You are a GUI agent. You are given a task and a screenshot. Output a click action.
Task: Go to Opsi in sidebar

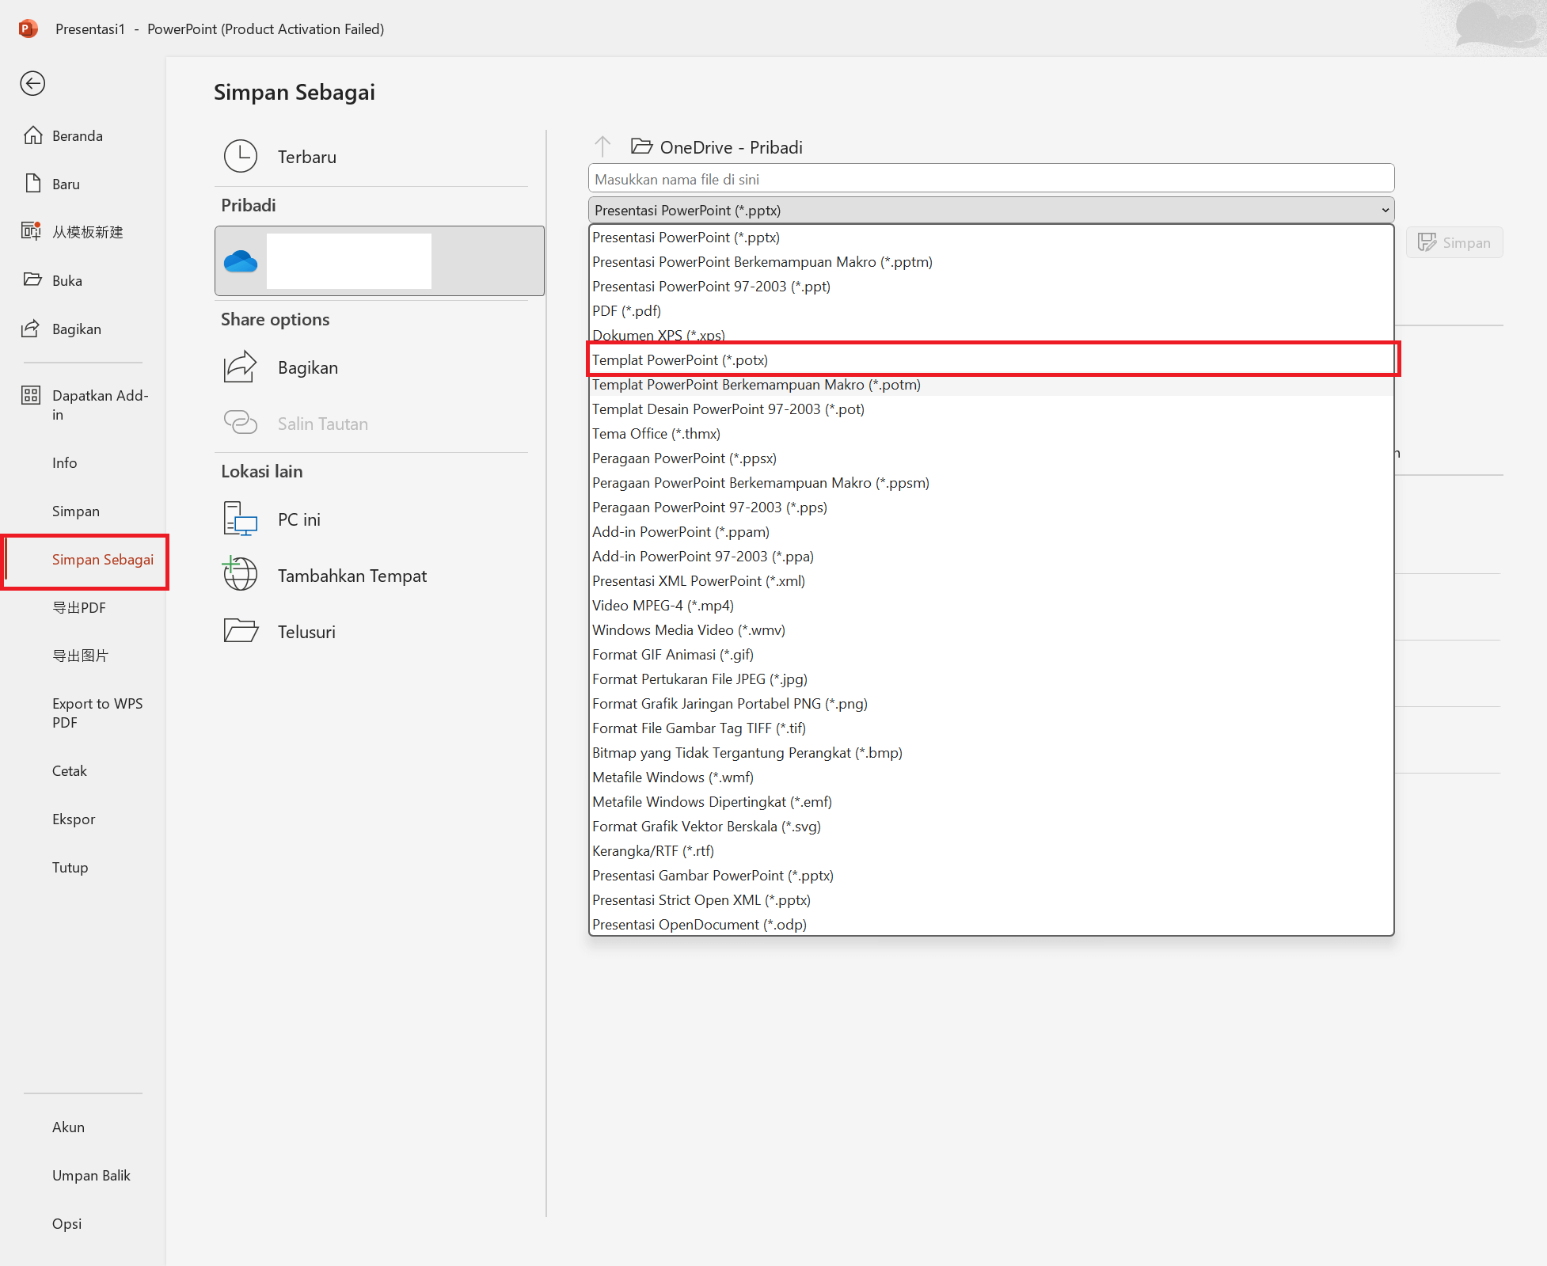coord(67,1223)
